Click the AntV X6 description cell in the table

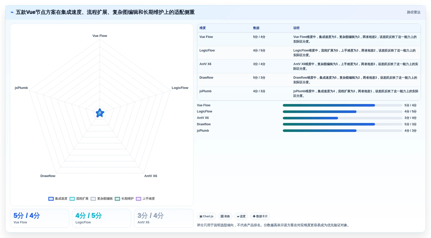[356, 66]
